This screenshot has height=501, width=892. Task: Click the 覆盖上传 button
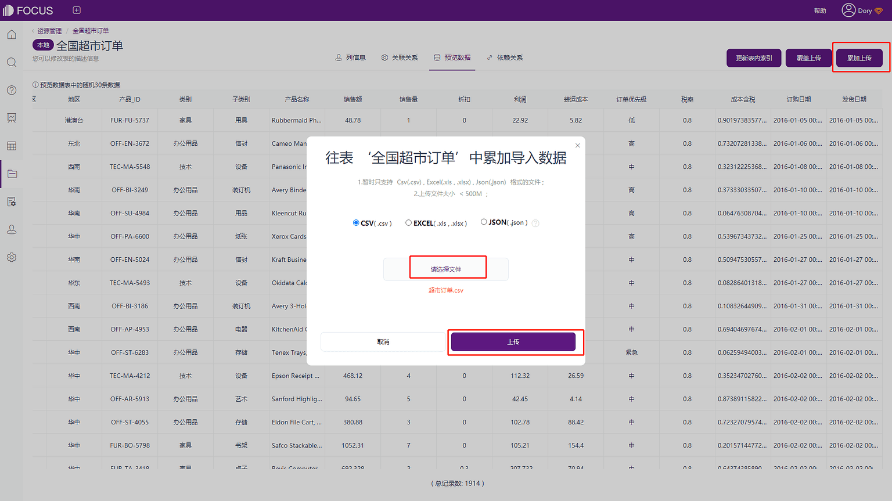coord(808,58)
